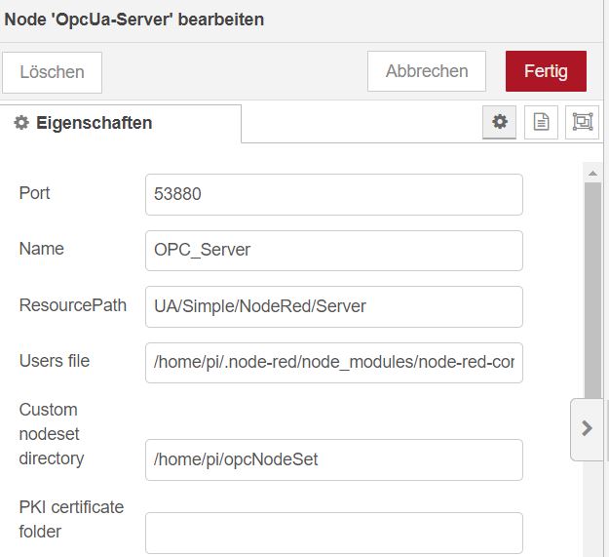Focus the Name field containing OPC_Server

click(334, 251)
